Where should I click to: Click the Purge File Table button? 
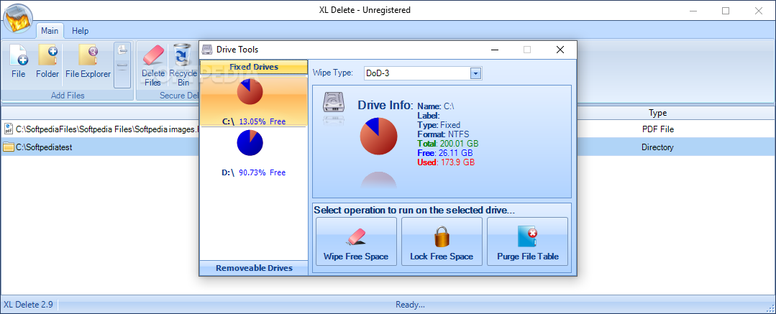[528, 241]
